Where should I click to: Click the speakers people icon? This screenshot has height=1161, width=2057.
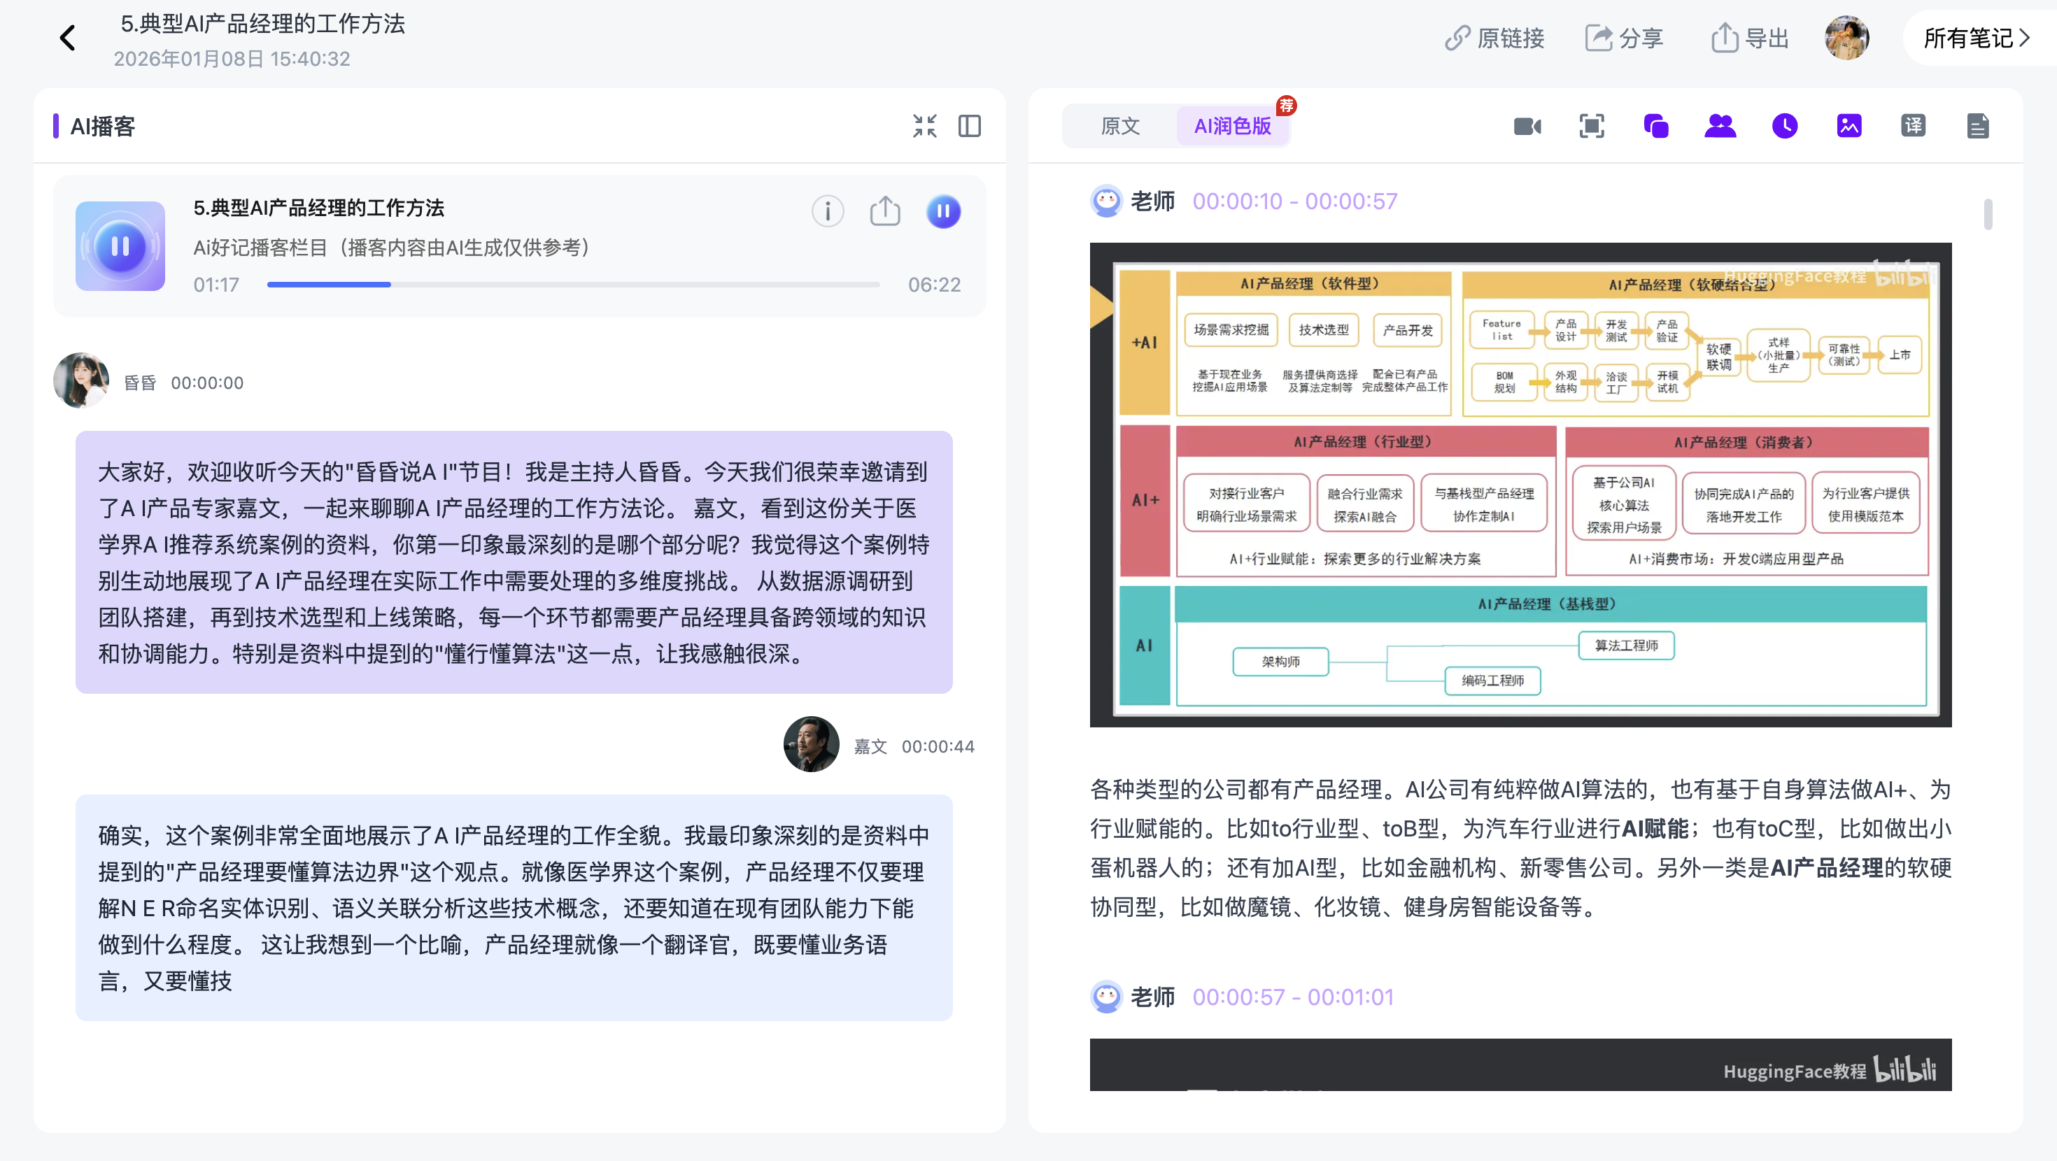pos(1721,125)
